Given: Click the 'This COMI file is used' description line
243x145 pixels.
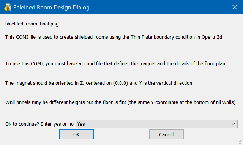Looking at the screenshot, I should [x=114, y=37].
